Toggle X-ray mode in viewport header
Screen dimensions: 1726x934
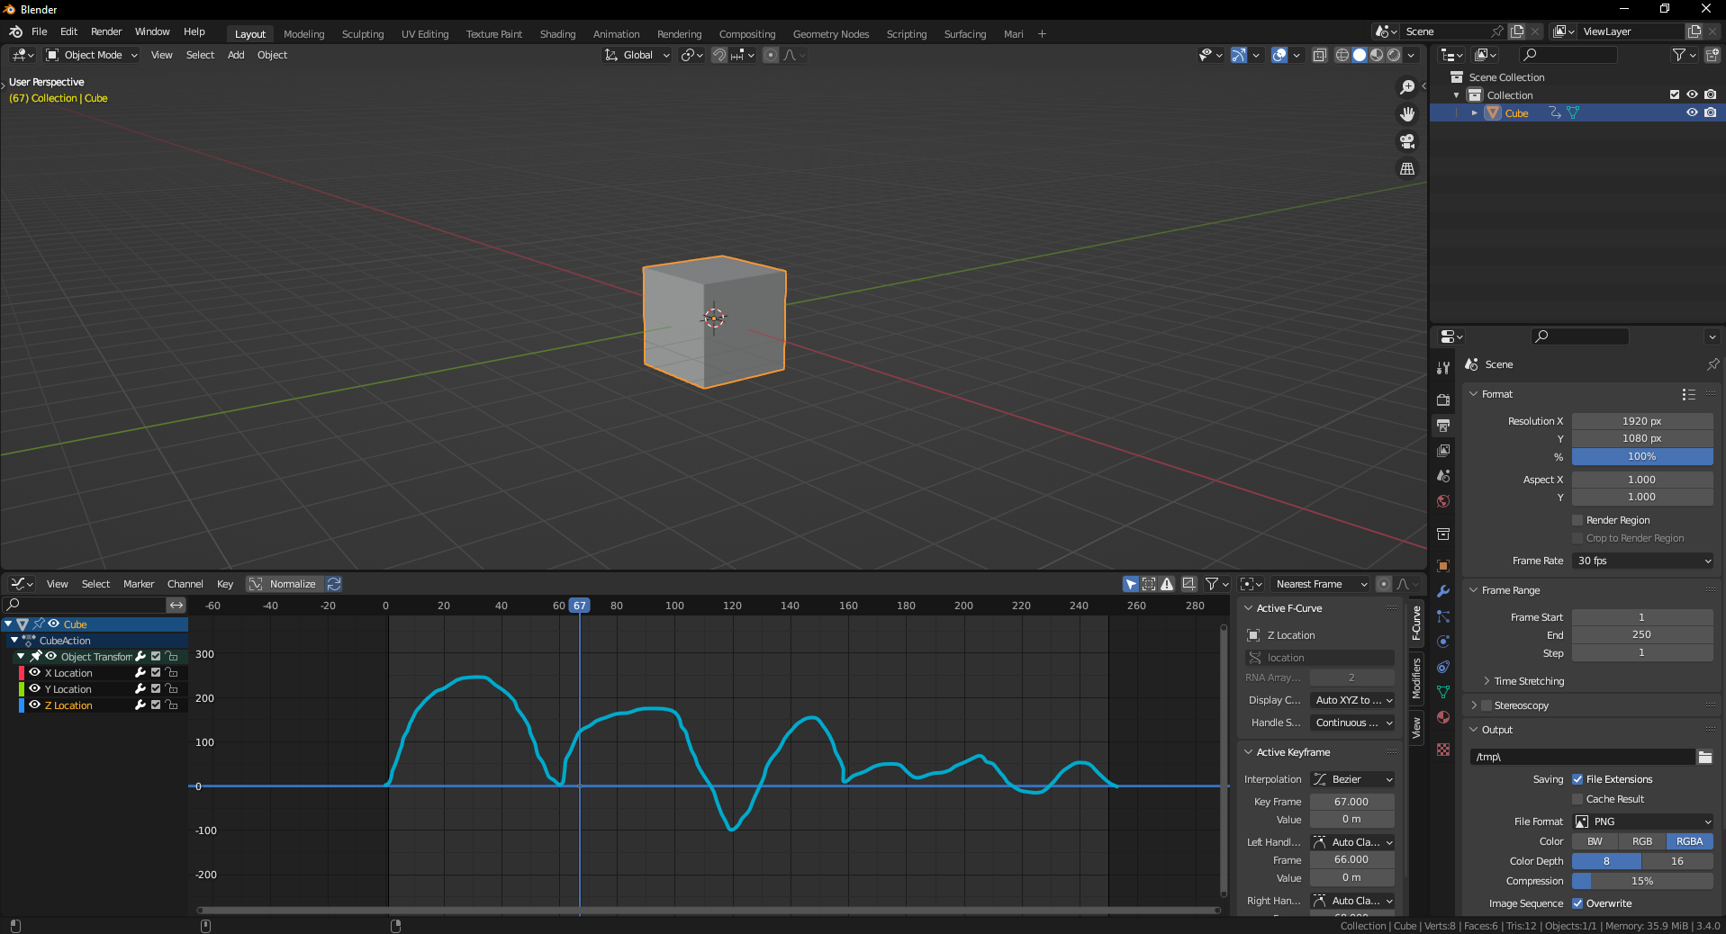[1319, 55]
